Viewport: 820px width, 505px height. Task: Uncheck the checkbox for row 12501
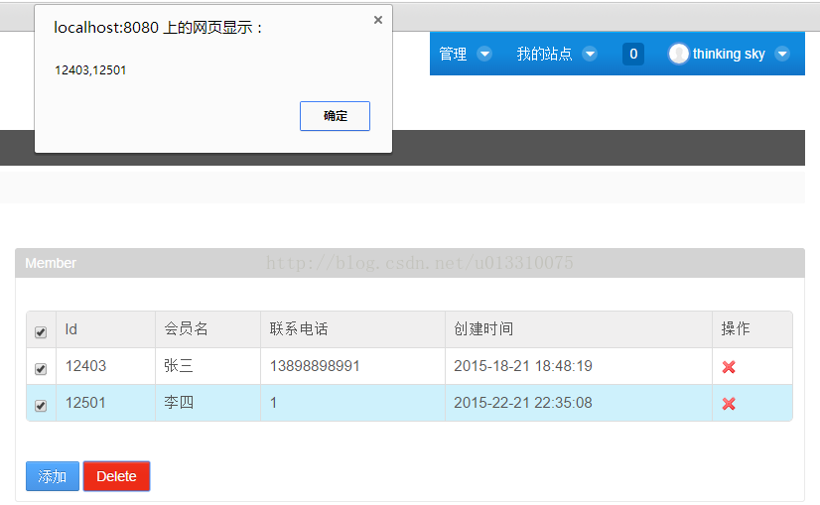[41, 405]
